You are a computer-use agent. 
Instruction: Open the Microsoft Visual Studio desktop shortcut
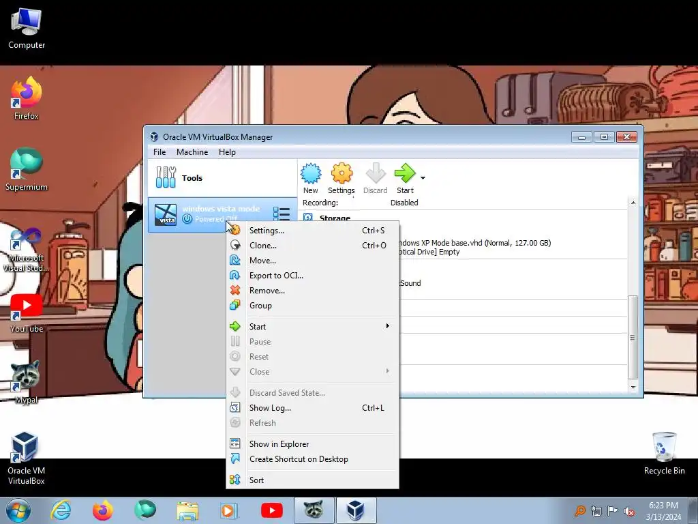point(27,250)
